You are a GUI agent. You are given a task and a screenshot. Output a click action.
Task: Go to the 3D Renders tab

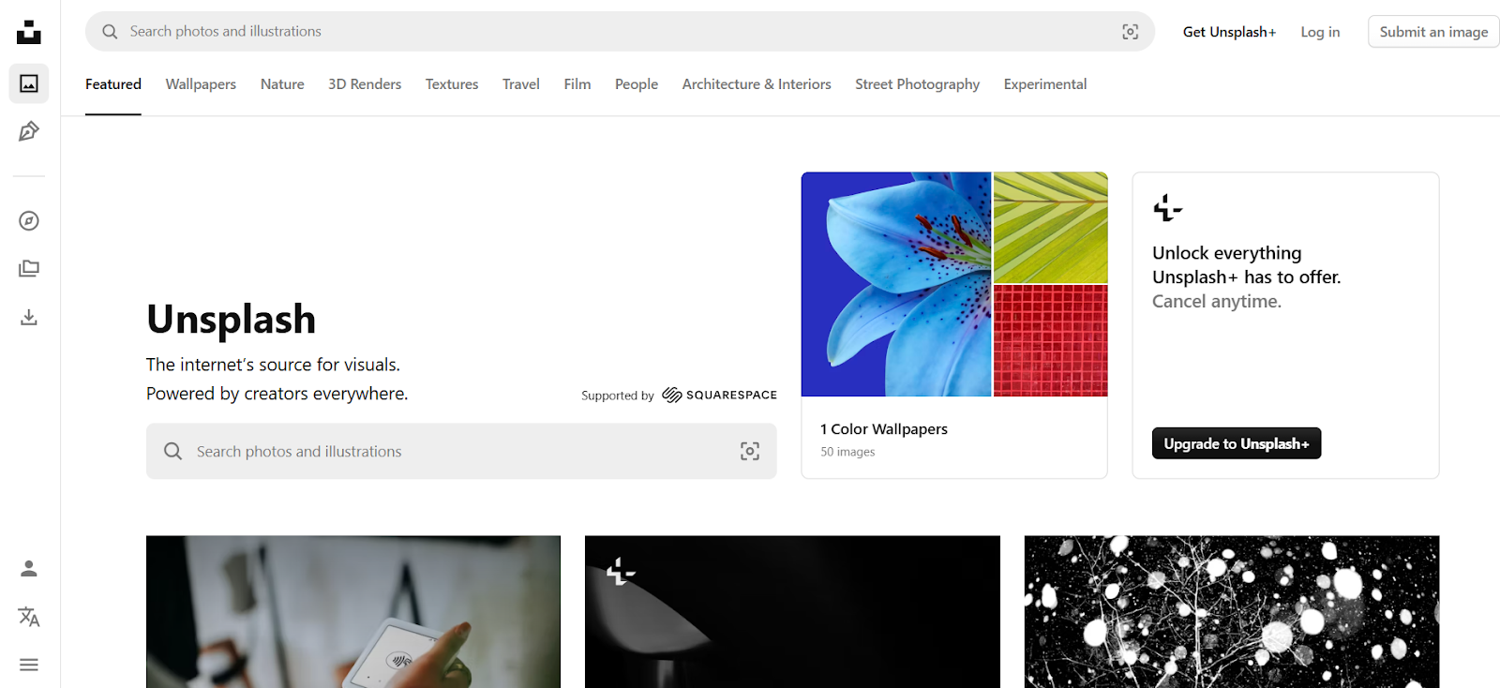365,84
